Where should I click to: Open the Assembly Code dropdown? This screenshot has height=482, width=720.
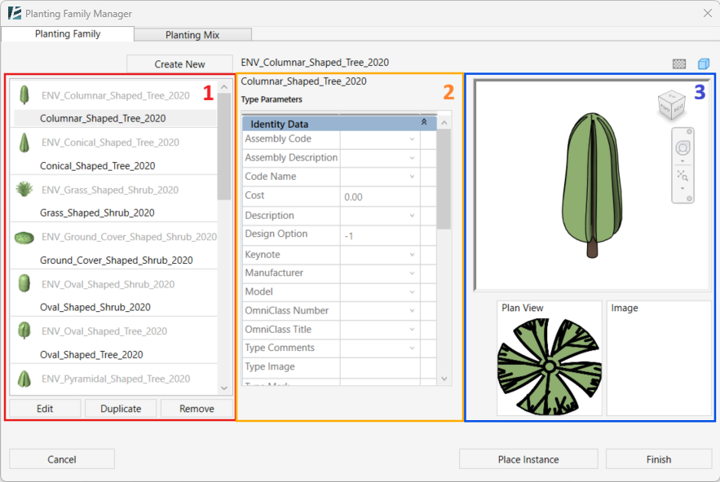pyautogui.click(x=412, y=139)
